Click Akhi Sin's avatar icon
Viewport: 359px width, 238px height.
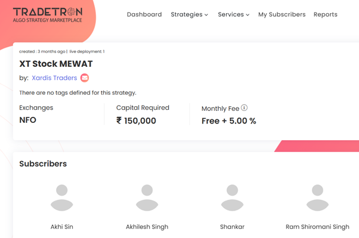[62, 197]
